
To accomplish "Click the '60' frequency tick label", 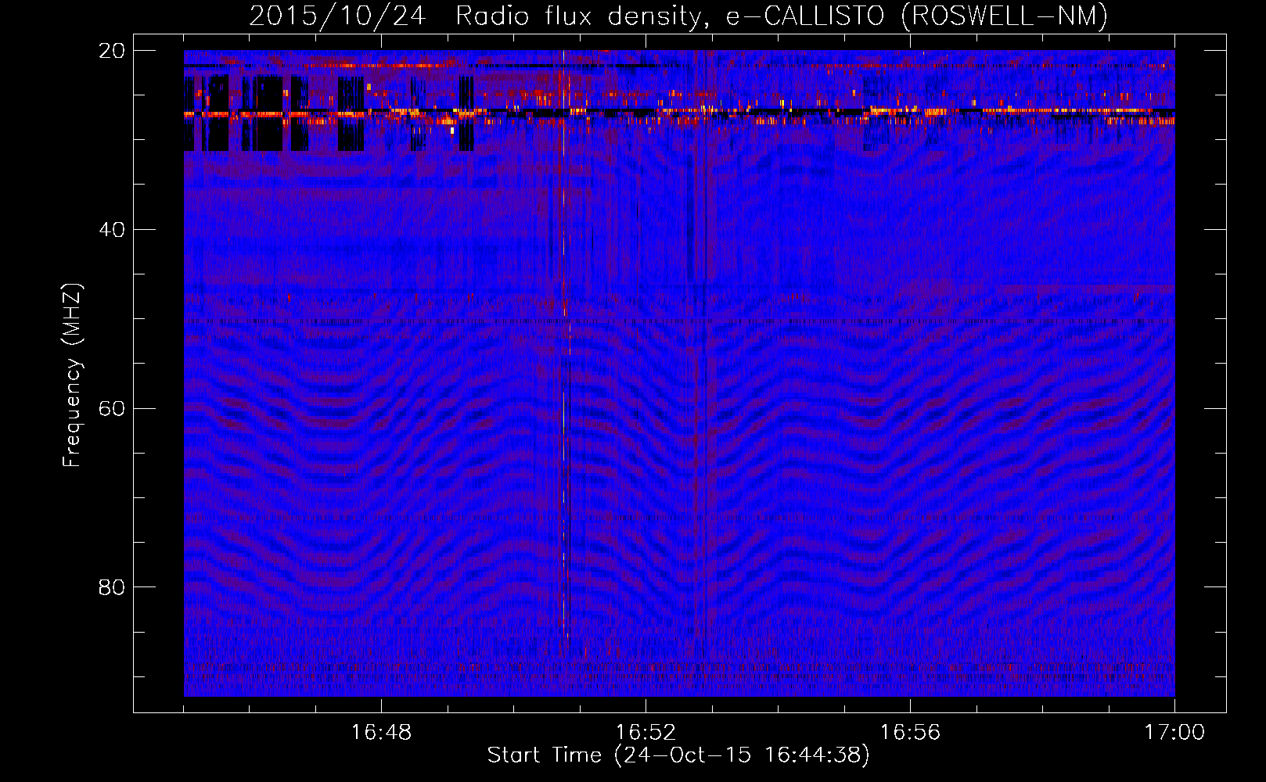I will click(112, 409).
